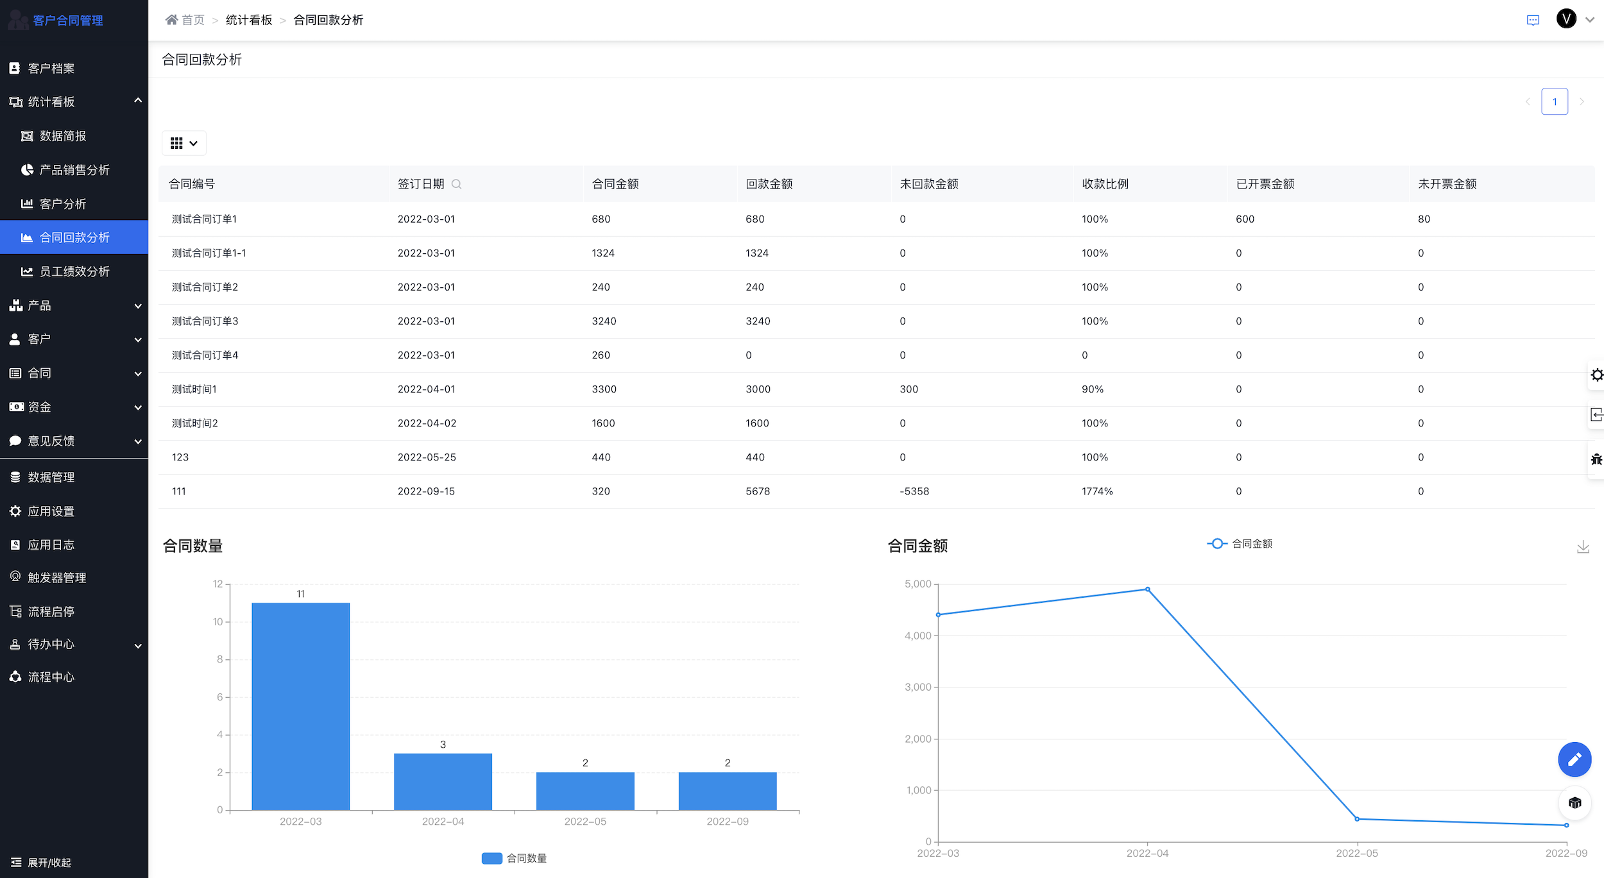Click the exit icon on right edge
The width and height of the screenshot is (1604, 878).
tap(1596, 415)
